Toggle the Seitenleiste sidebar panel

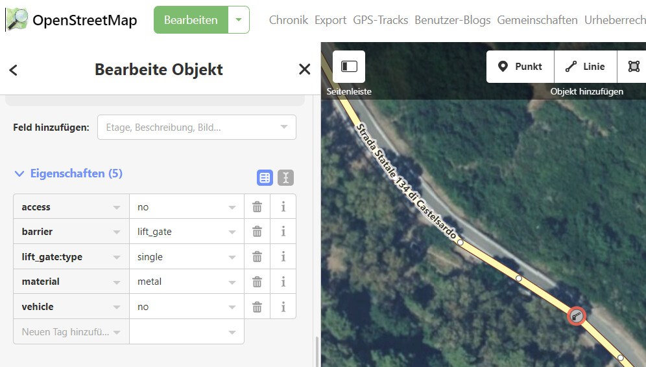pyautogui.click(x=349, y=67)
